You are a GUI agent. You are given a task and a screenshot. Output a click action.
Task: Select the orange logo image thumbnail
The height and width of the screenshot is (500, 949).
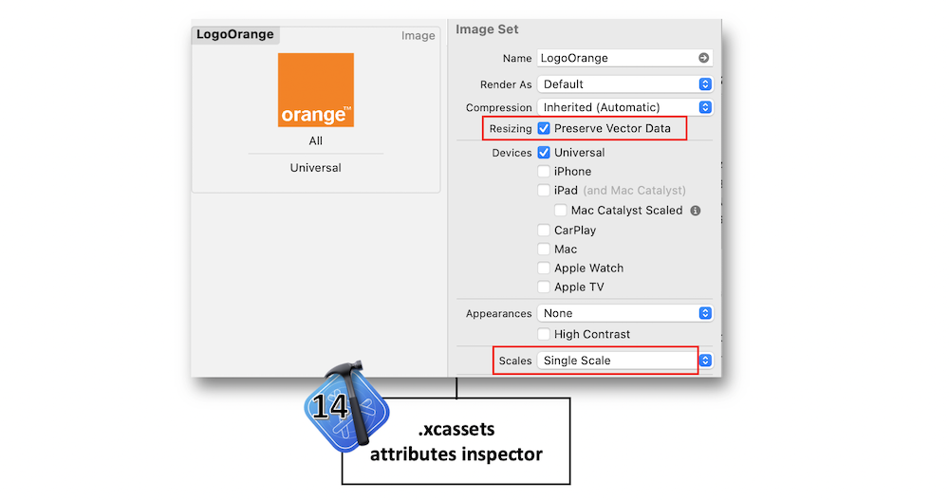click(315, 90)
